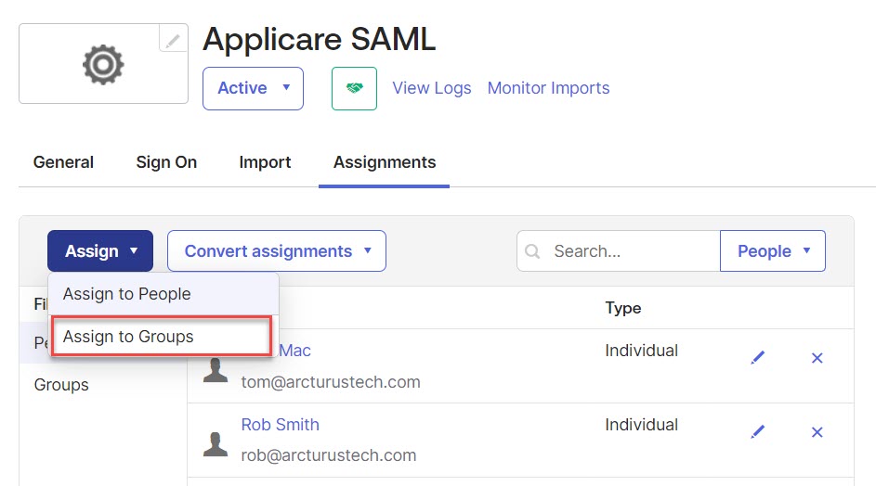Select Assign to Groups menu option
Image resolution: width=876 pixels, height=486 pixels.
(x=128, y=337)
